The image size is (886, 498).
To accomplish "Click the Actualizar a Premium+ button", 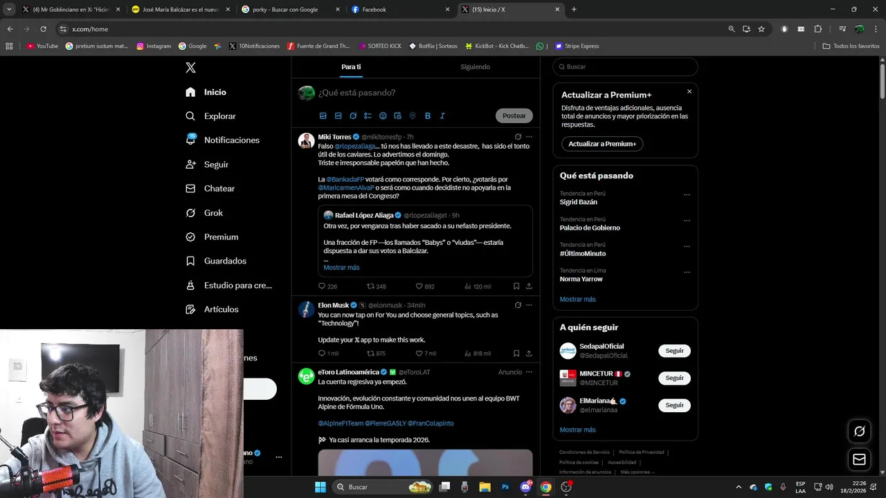I will click(x=602, y=144).
